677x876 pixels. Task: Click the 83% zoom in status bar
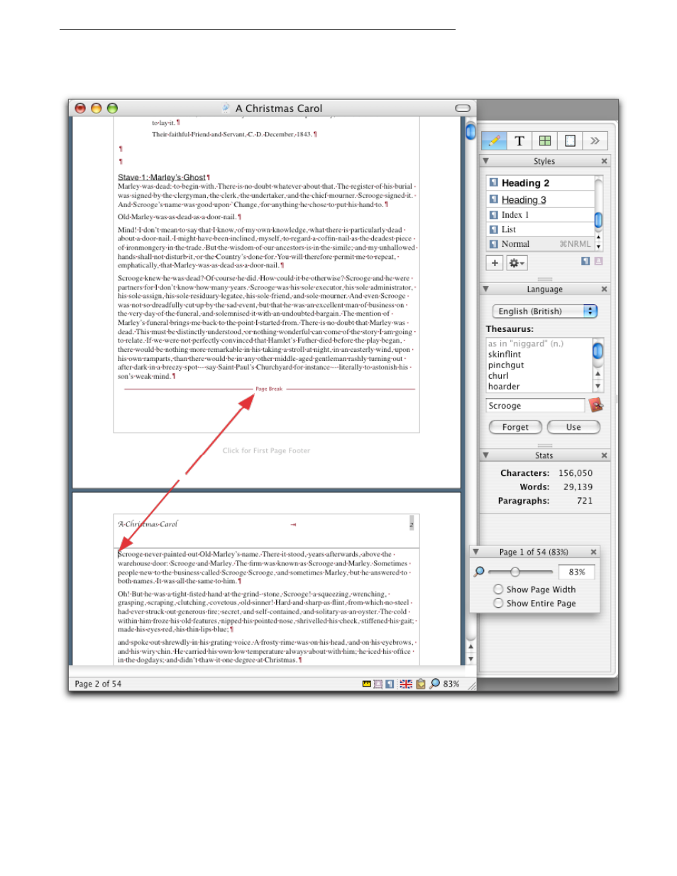click(x=451, y=684)
